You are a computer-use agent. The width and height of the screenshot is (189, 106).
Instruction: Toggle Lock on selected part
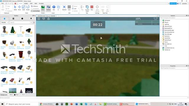[x=74, y=9]
